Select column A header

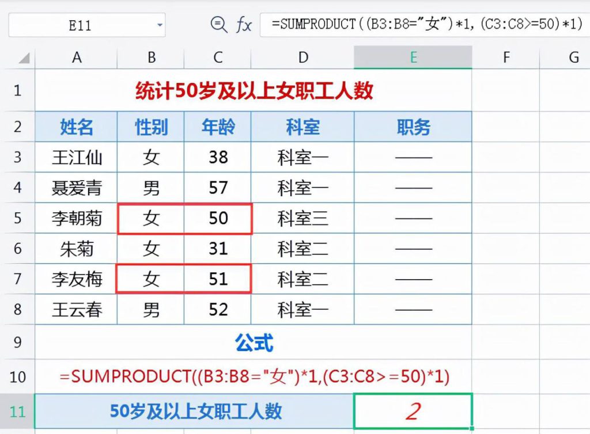pyautogui.click(x=76, y=57)
